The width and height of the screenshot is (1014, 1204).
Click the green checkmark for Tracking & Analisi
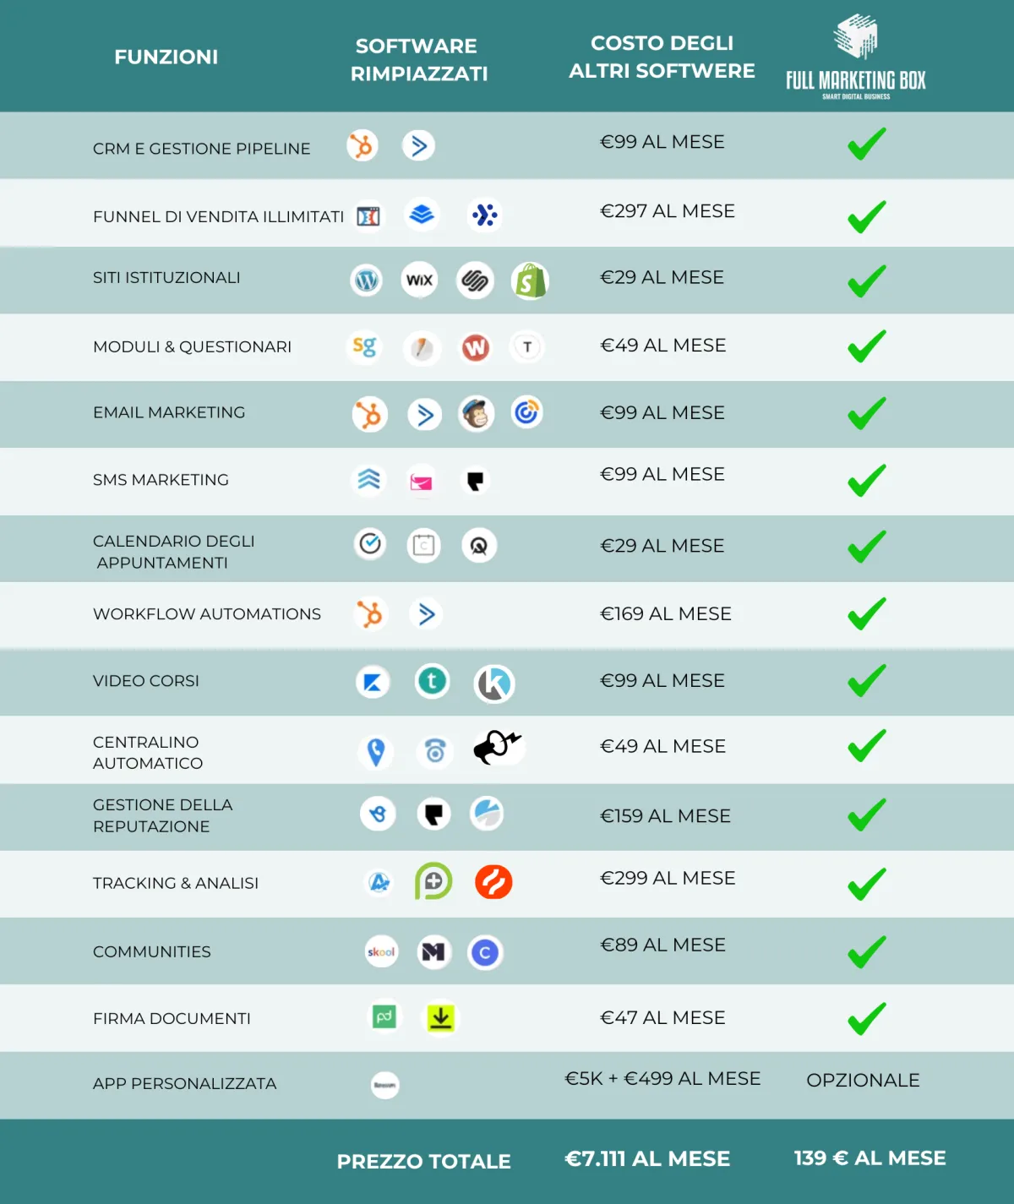click(x=867, y=884)
